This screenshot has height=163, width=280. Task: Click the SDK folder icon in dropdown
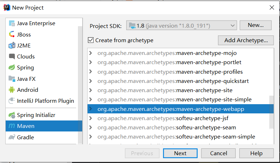point(132,26)
